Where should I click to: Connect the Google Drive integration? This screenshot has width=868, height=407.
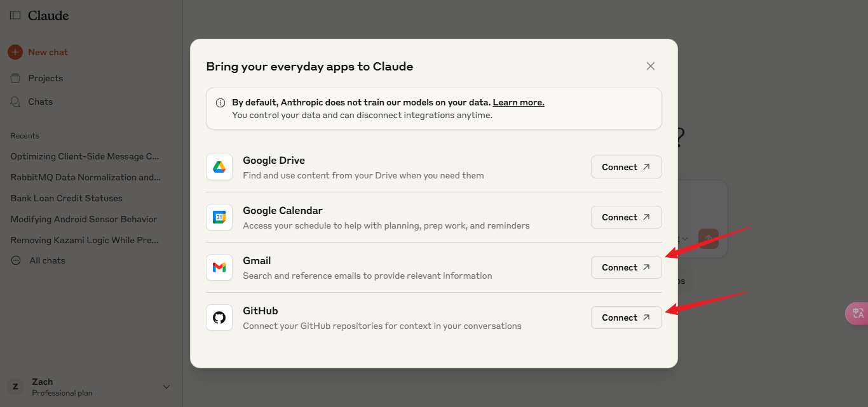pos(626,167)
